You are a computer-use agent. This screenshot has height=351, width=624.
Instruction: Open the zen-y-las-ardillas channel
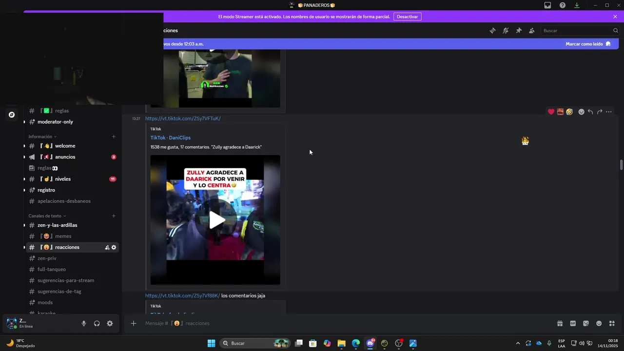[x=72, y=225]
